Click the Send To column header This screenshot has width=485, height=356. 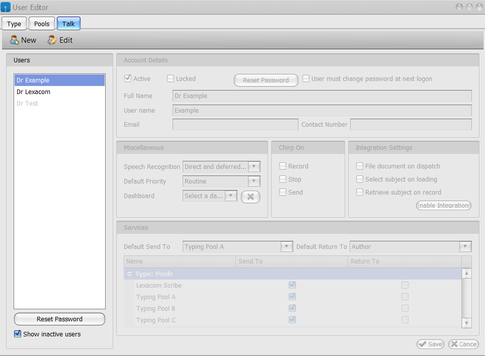[x=292, y=261]
